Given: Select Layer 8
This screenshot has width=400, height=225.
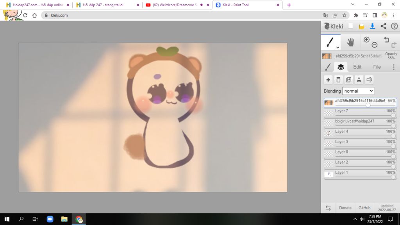Looking at the screenshot, I should [360, 154].
